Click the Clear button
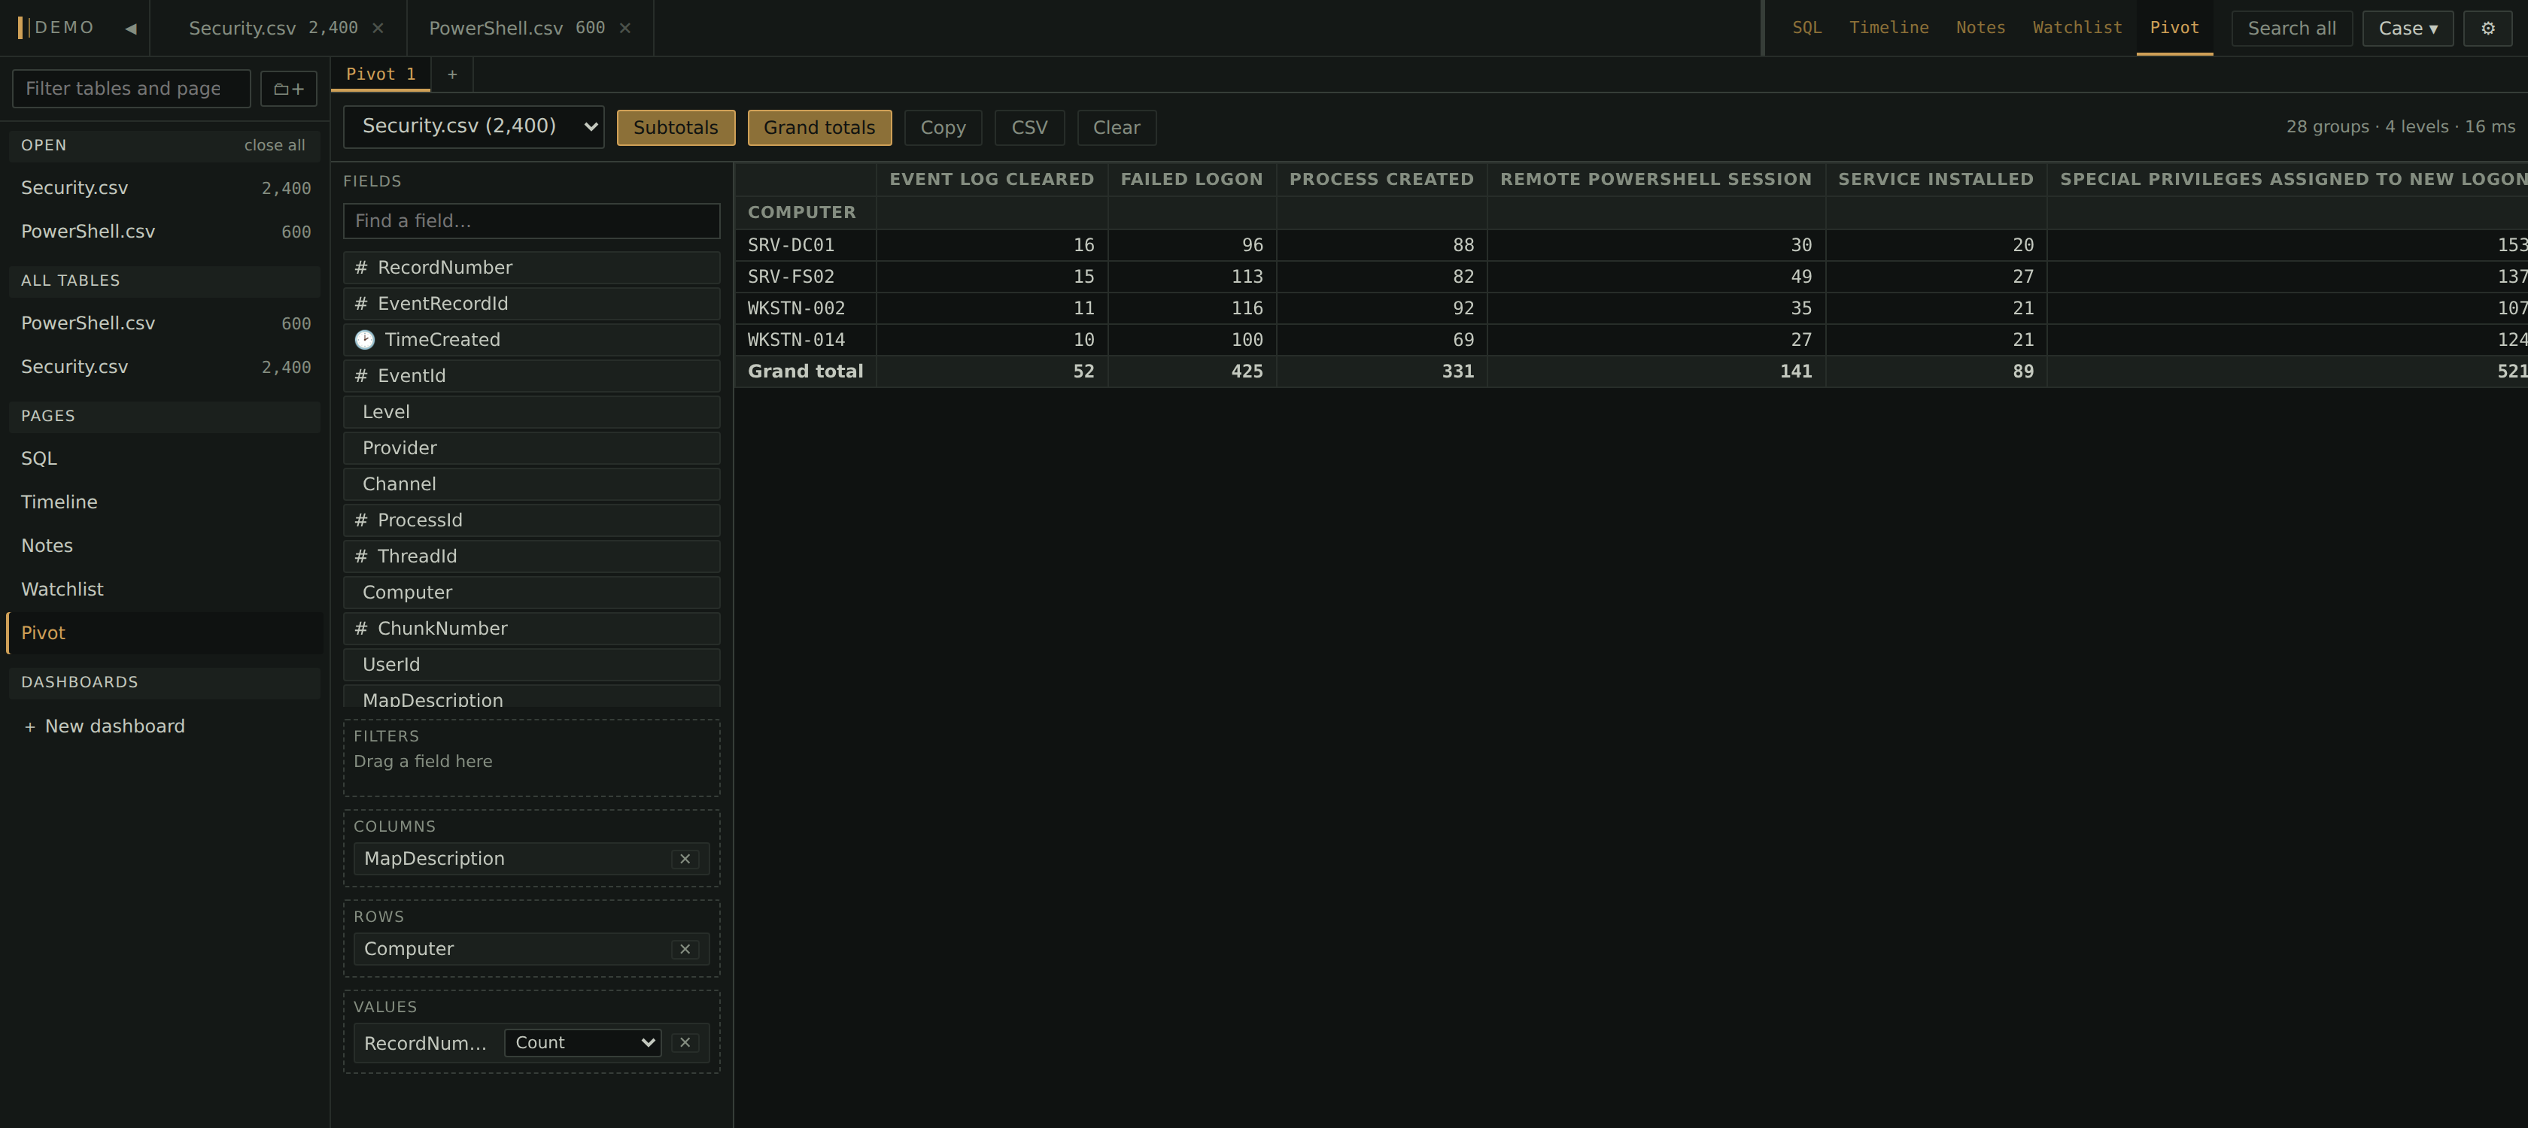Screen dimensions: 2528x1128 tap(1116, 128)
